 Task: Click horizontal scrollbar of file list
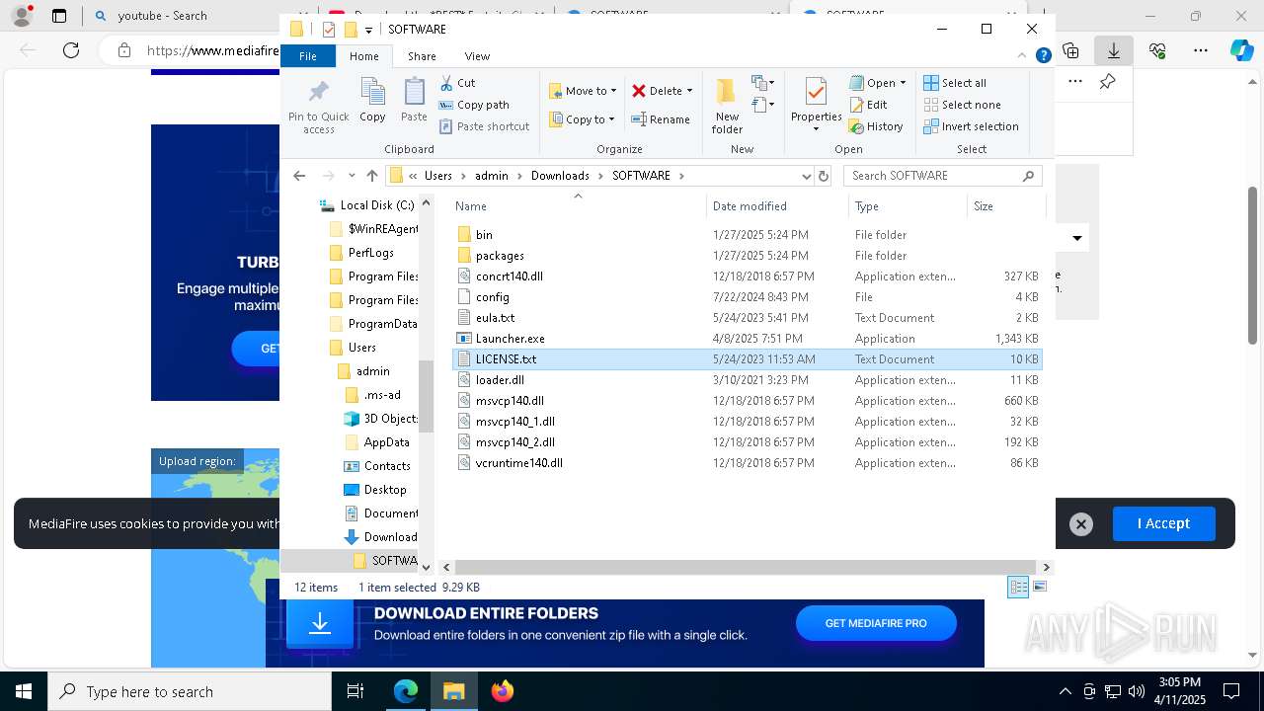746,567
